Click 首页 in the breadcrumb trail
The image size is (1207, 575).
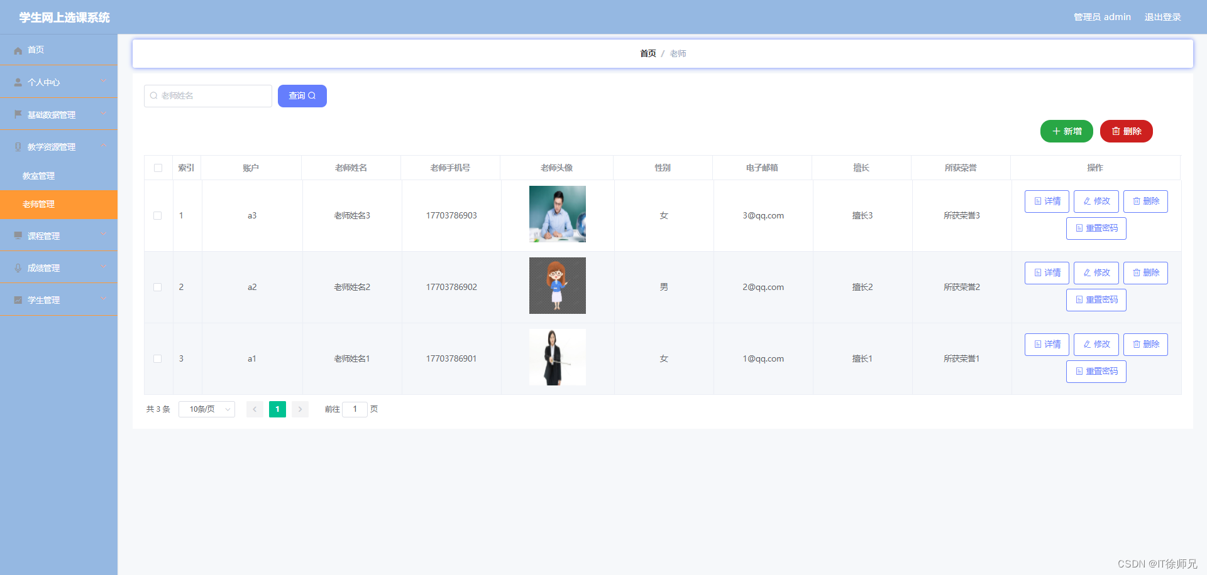(648, 53)
